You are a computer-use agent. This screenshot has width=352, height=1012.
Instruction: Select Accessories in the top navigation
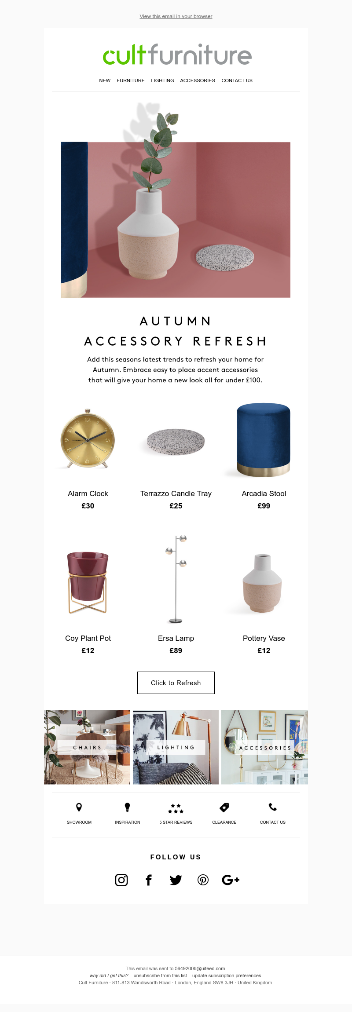click(x=198, y=80)
